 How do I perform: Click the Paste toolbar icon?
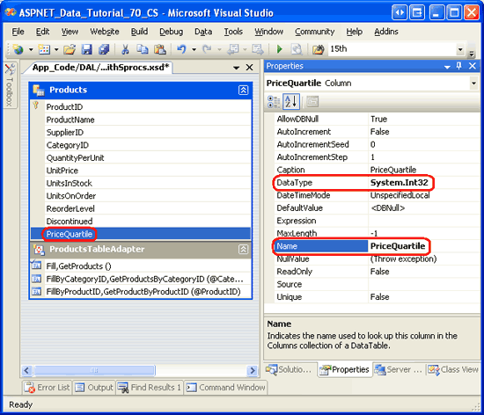[160, 49]
